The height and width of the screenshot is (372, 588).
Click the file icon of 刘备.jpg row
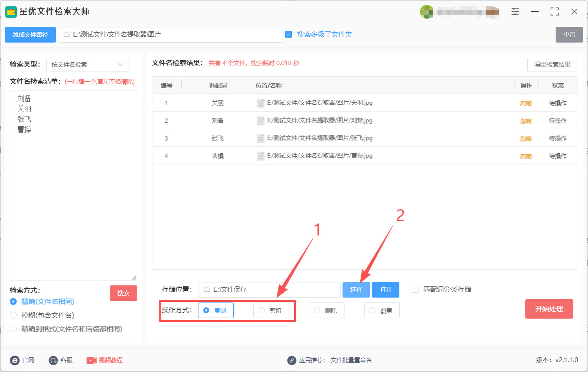click(261, 121)
